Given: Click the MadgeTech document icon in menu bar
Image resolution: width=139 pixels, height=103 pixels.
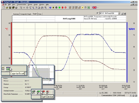Looking at the screenshot, I should 2,5.
